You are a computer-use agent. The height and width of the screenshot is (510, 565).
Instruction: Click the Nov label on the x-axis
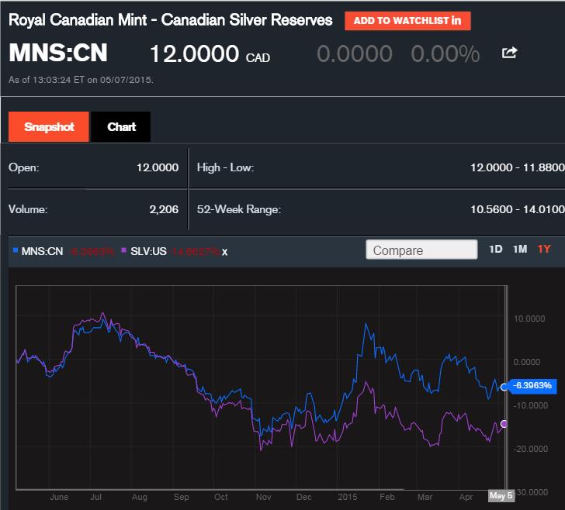(x=263, y=497)
